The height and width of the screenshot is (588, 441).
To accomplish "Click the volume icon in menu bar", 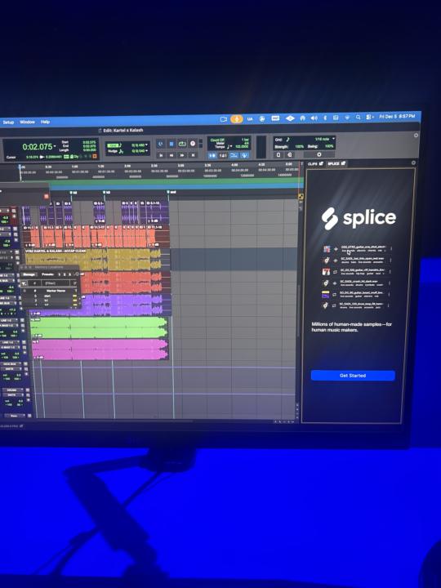I will tap(314, 118).
